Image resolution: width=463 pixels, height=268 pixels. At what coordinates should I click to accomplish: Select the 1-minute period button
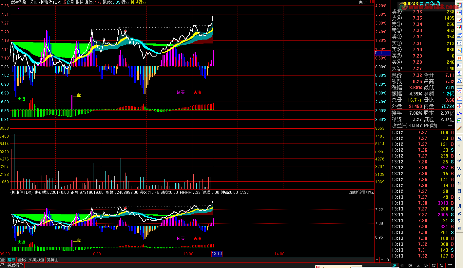459,146
